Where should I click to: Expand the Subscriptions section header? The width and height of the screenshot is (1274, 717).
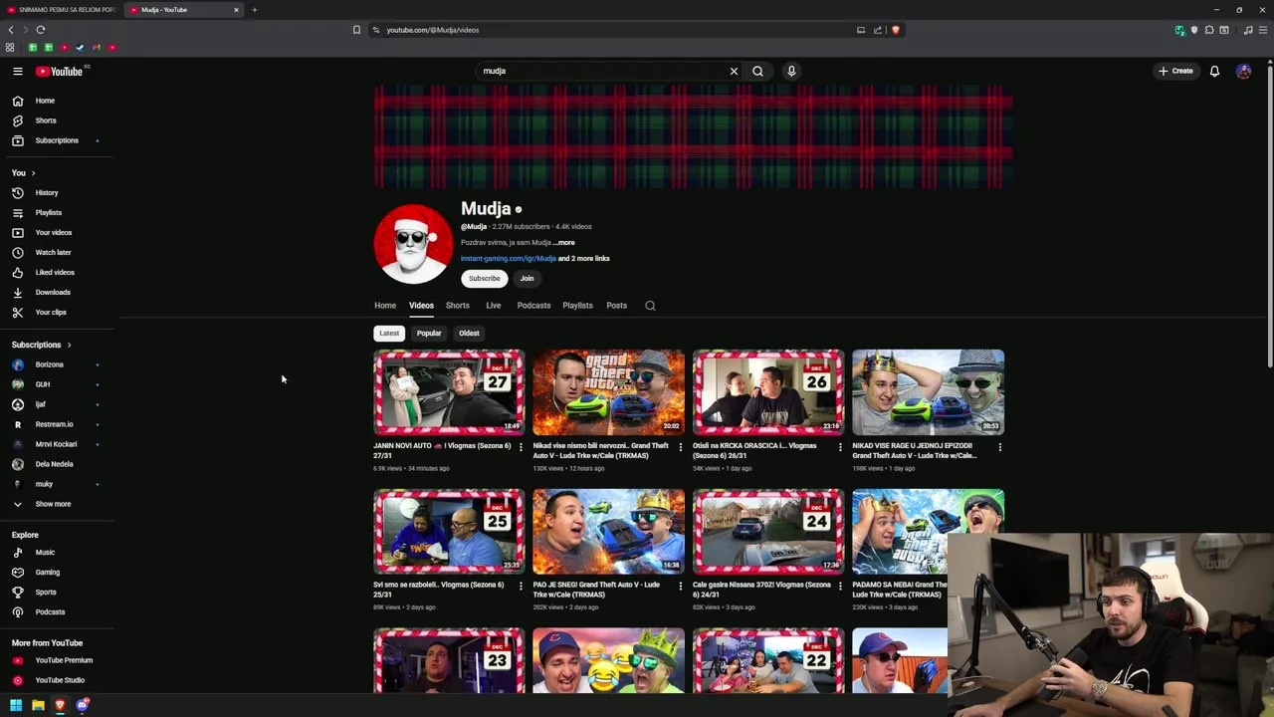(42, 345)
